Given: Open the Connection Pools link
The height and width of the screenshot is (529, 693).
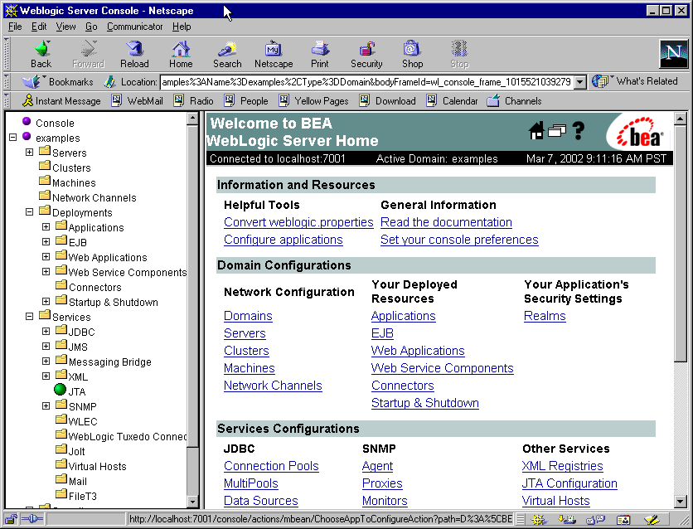Looking at the screenshot, I should point(271,466).
